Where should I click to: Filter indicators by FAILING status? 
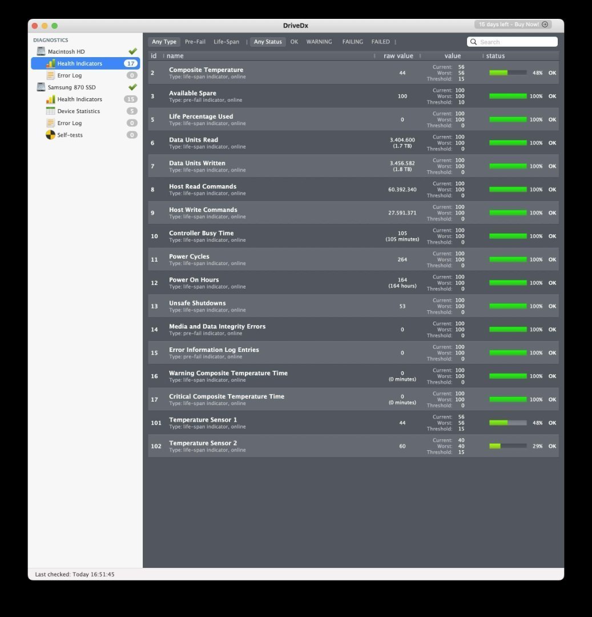[353, 42]
